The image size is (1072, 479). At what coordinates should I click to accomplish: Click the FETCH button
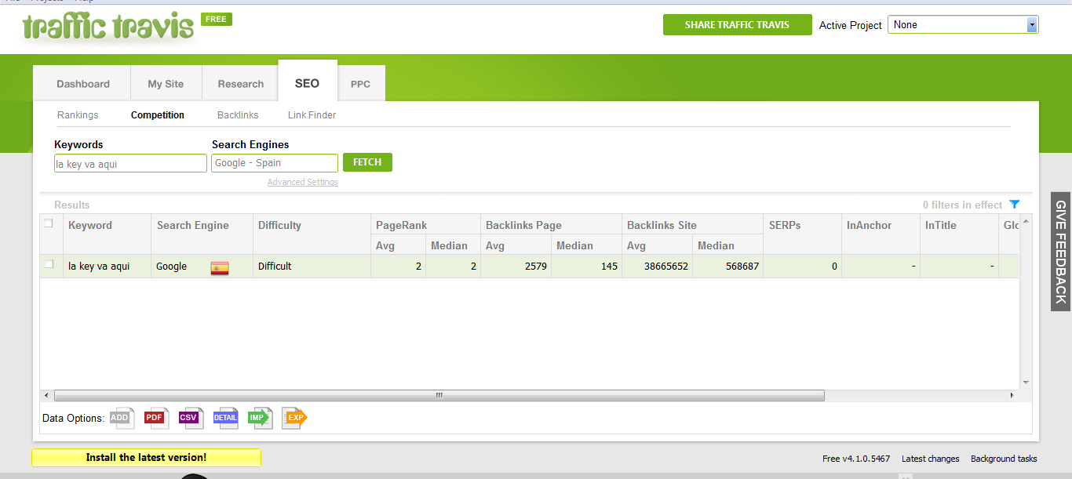[367, 162]
